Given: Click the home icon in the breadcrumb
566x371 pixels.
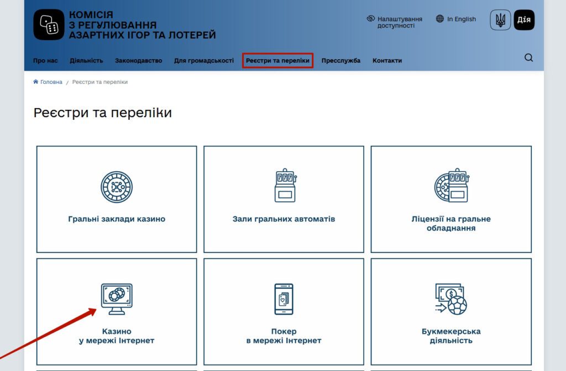Looking at the screenshot, I should pos(36,82).
